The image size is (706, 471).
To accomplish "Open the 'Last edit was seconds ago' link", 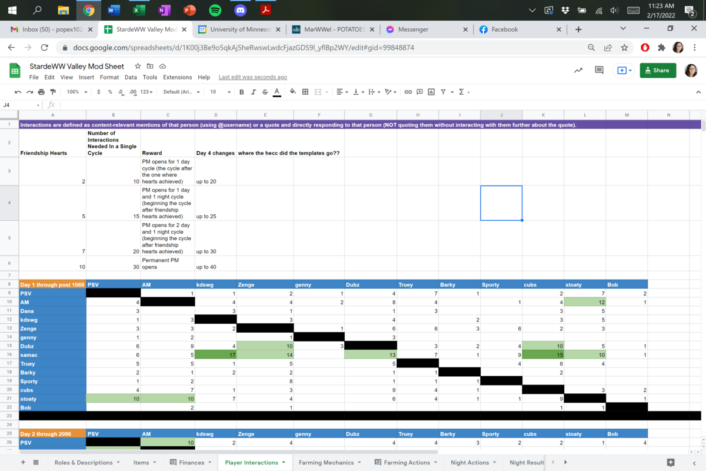I will point(252,77).
